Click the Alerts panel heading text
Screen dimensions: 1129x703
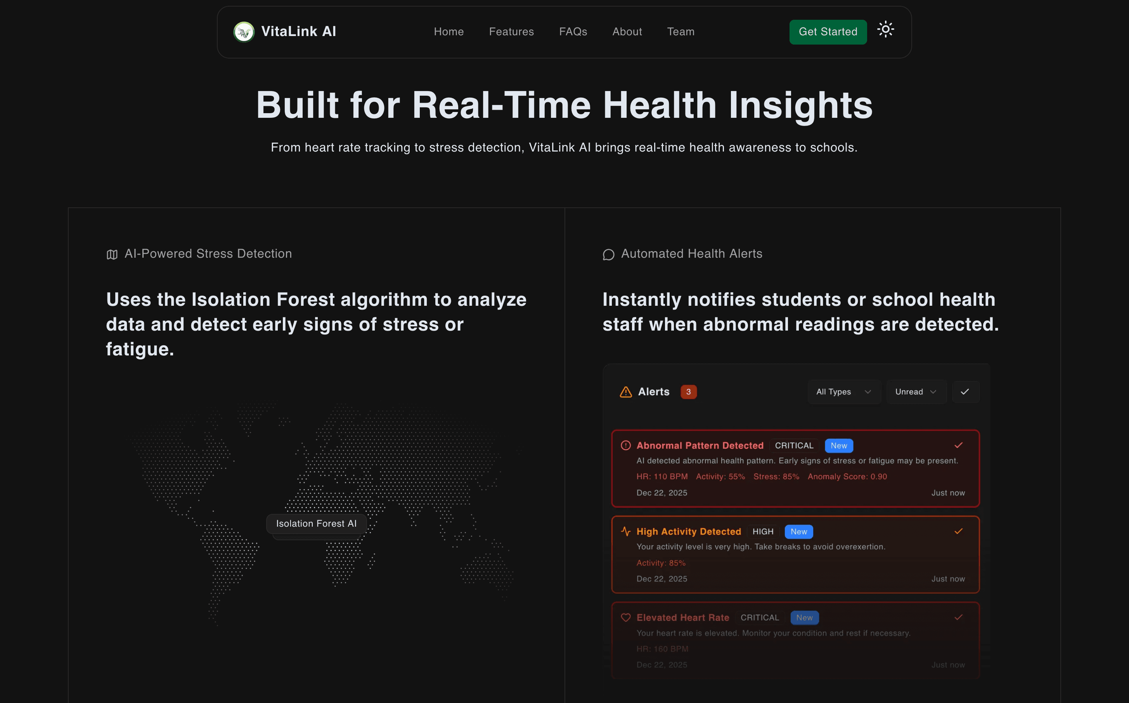coord(653,392)
